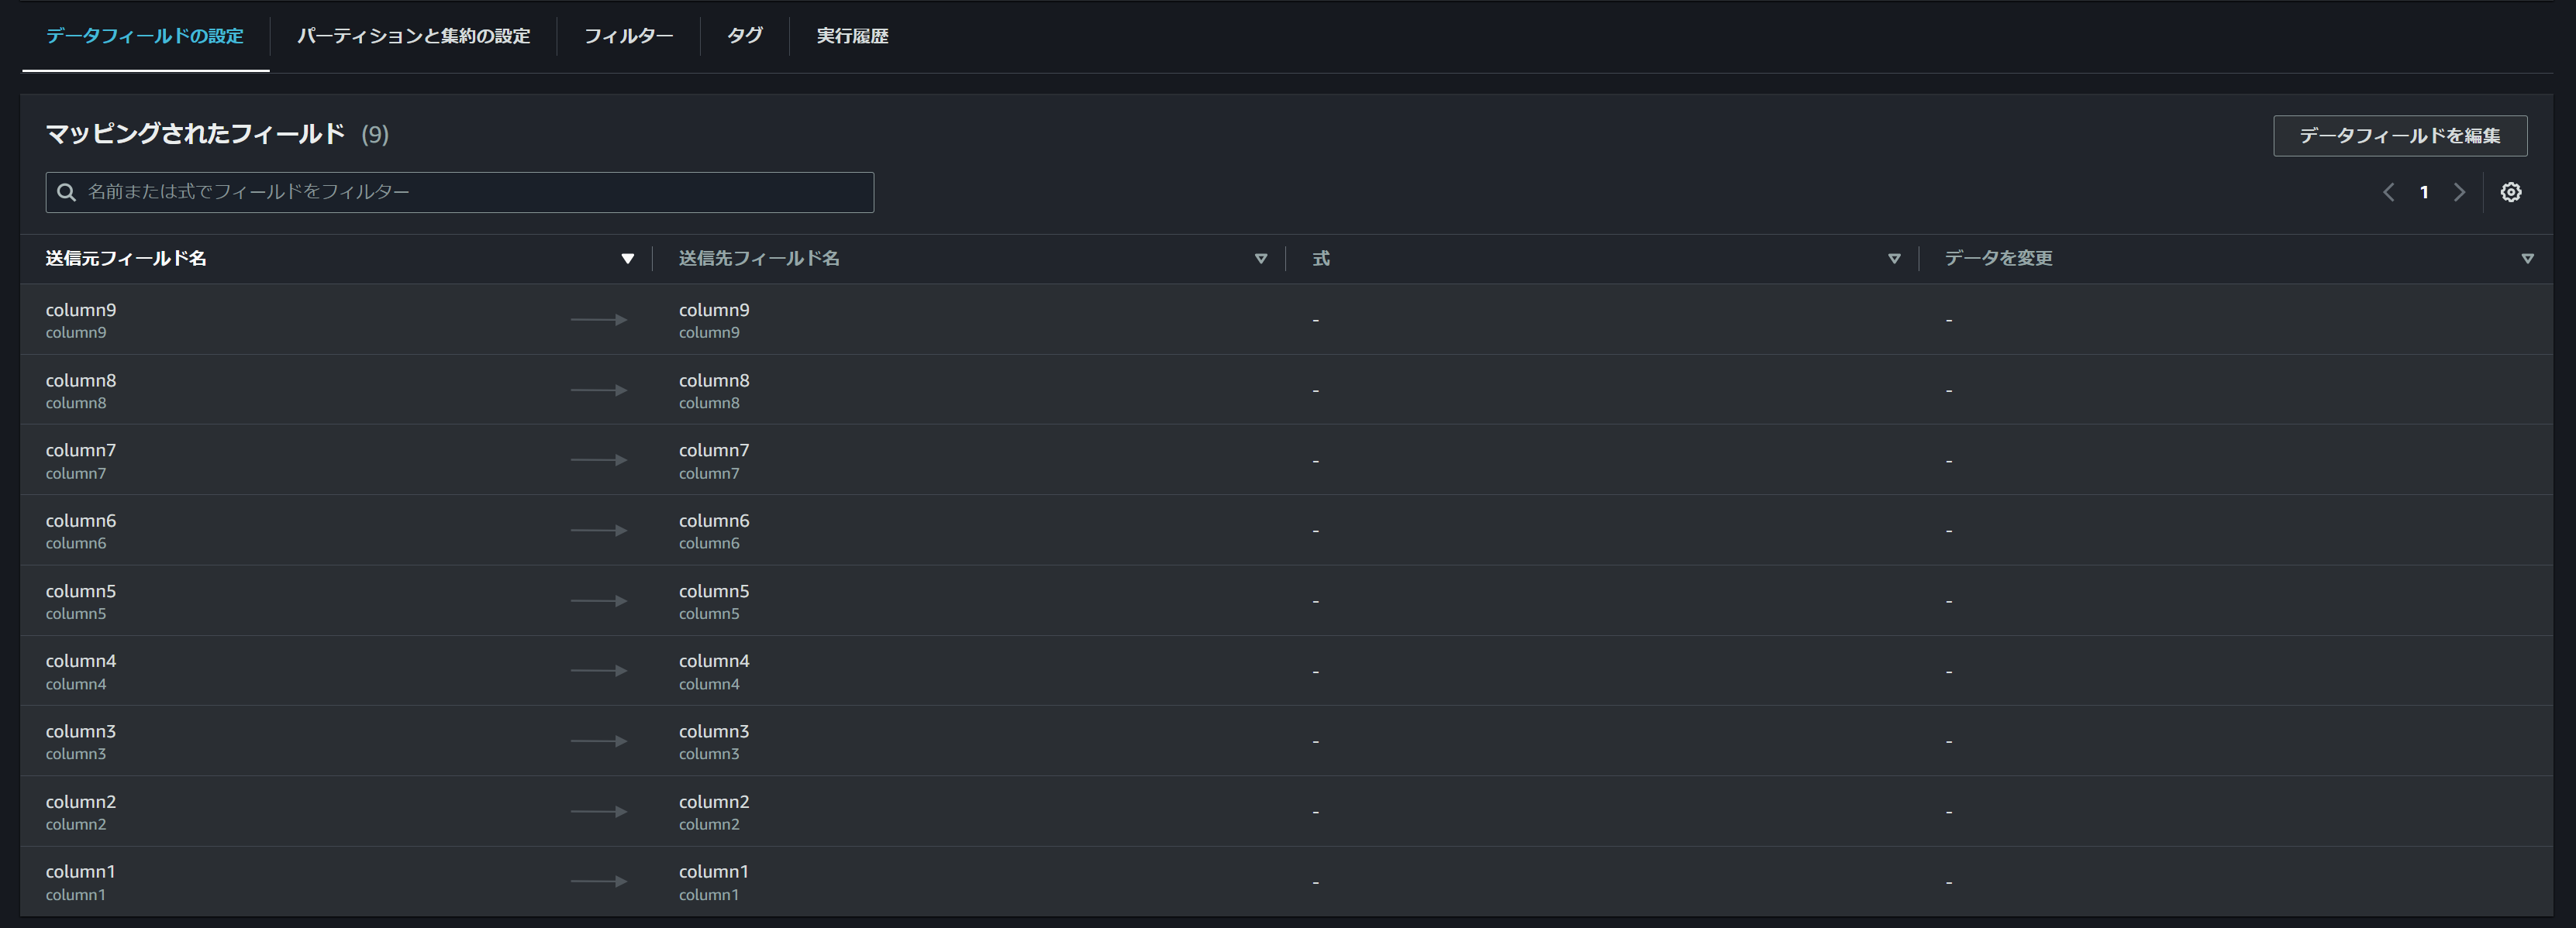Switch to 実行履歴 tab
The image size is (2576, 928).
(852, 36)
